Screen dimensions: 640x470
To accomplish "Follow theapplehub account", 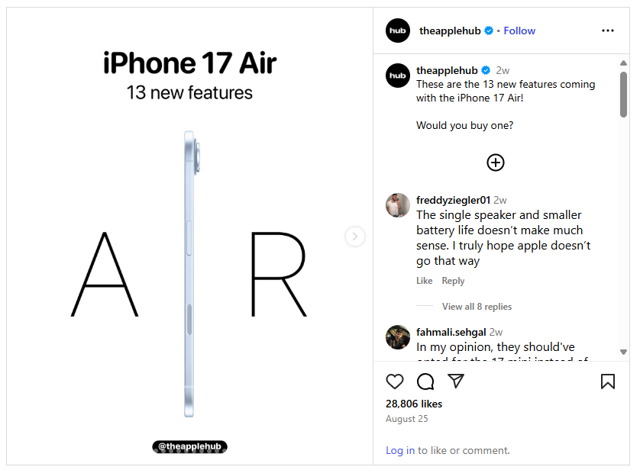I will 519,31.
